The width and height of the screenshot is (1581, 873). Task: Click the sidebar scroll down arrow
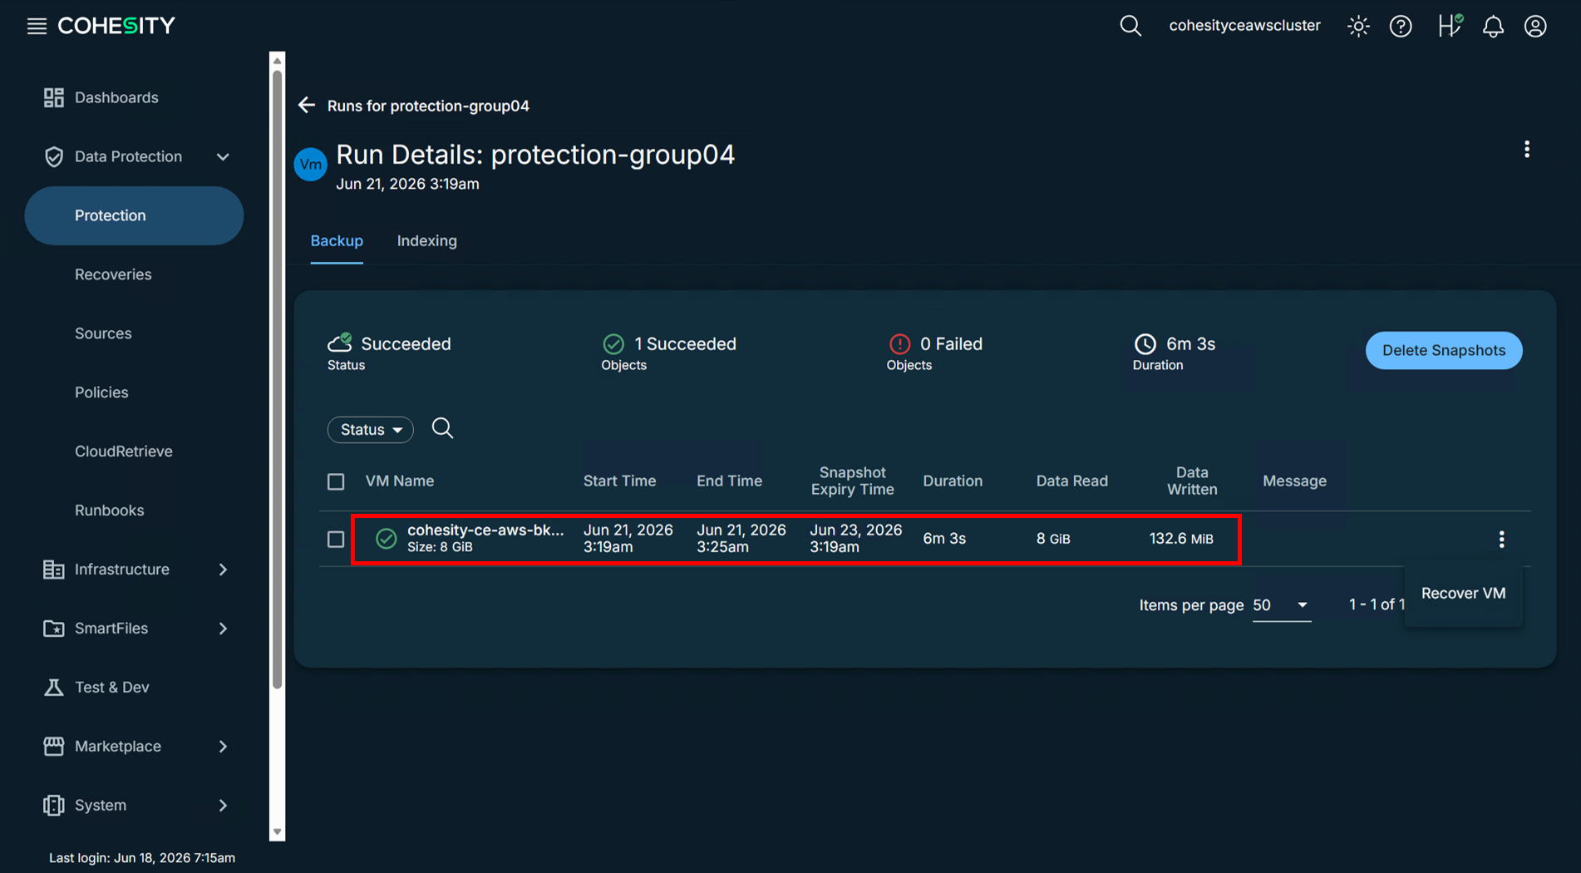[278, 831]
